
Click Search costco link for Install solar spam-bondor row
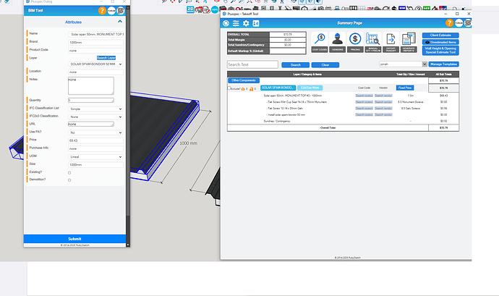[x=364, y=114]
